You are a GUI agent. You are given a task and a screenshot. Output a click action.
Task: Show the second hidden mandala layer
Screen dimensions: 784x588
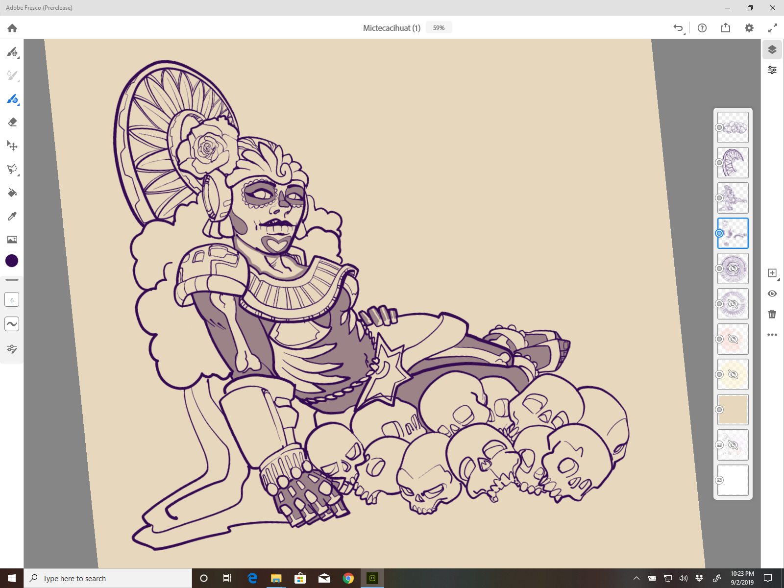(x=733, y=304)
